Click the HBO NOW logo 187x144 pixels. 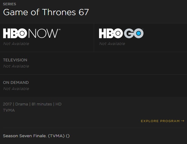click(32, 33)
